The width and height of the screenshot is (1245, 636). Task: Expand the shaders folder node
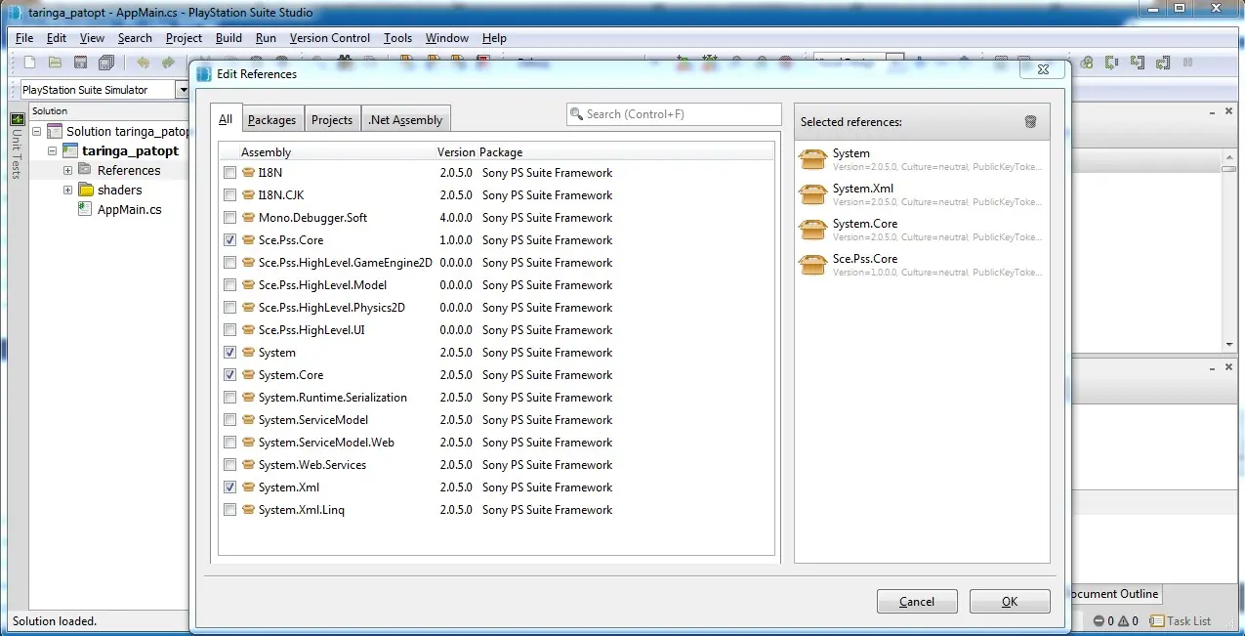click(x=67, y=190)
